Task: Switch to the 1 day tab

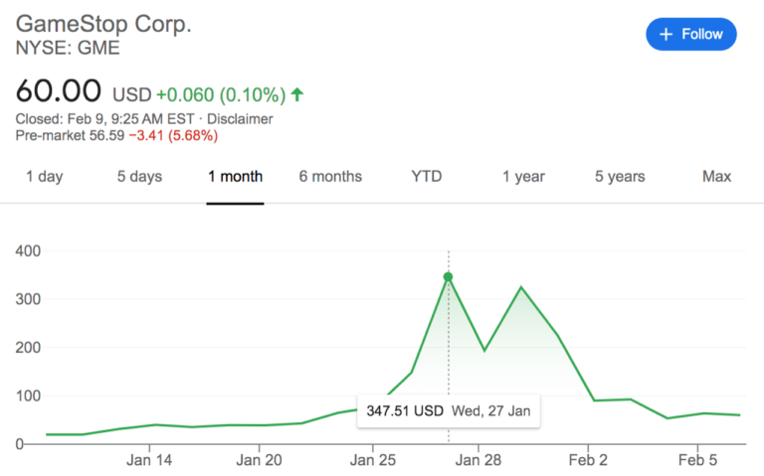Action: (x=44, y=177)
